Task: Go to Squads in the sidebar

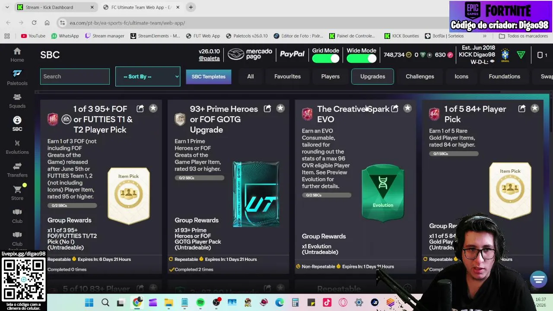Action: pyautogui.click(x=17, y=101)
